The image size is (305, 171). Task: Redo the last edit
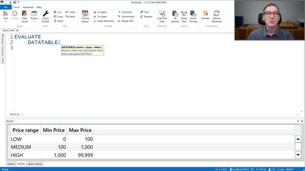click(x=71, y=17)
